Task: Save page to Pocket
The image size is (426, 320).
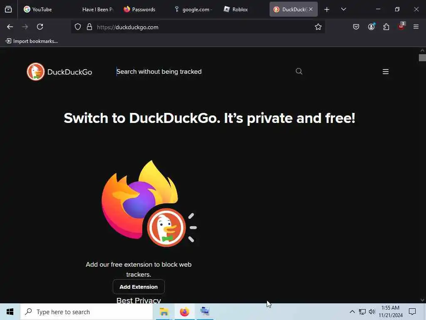Action: (356, 27)
